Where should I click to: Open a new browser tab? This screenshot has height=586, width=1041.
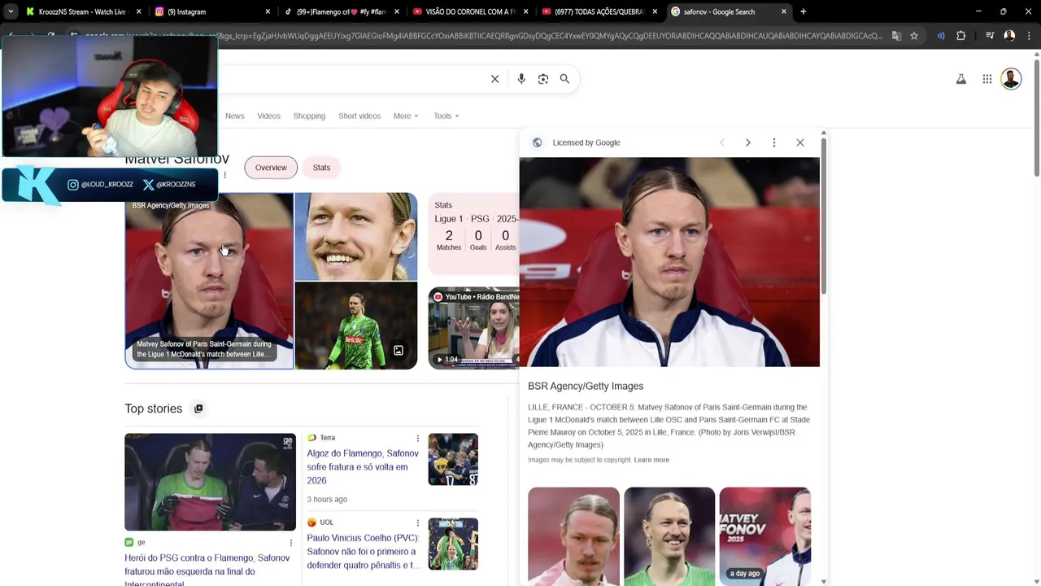click(x=804, y=11)
